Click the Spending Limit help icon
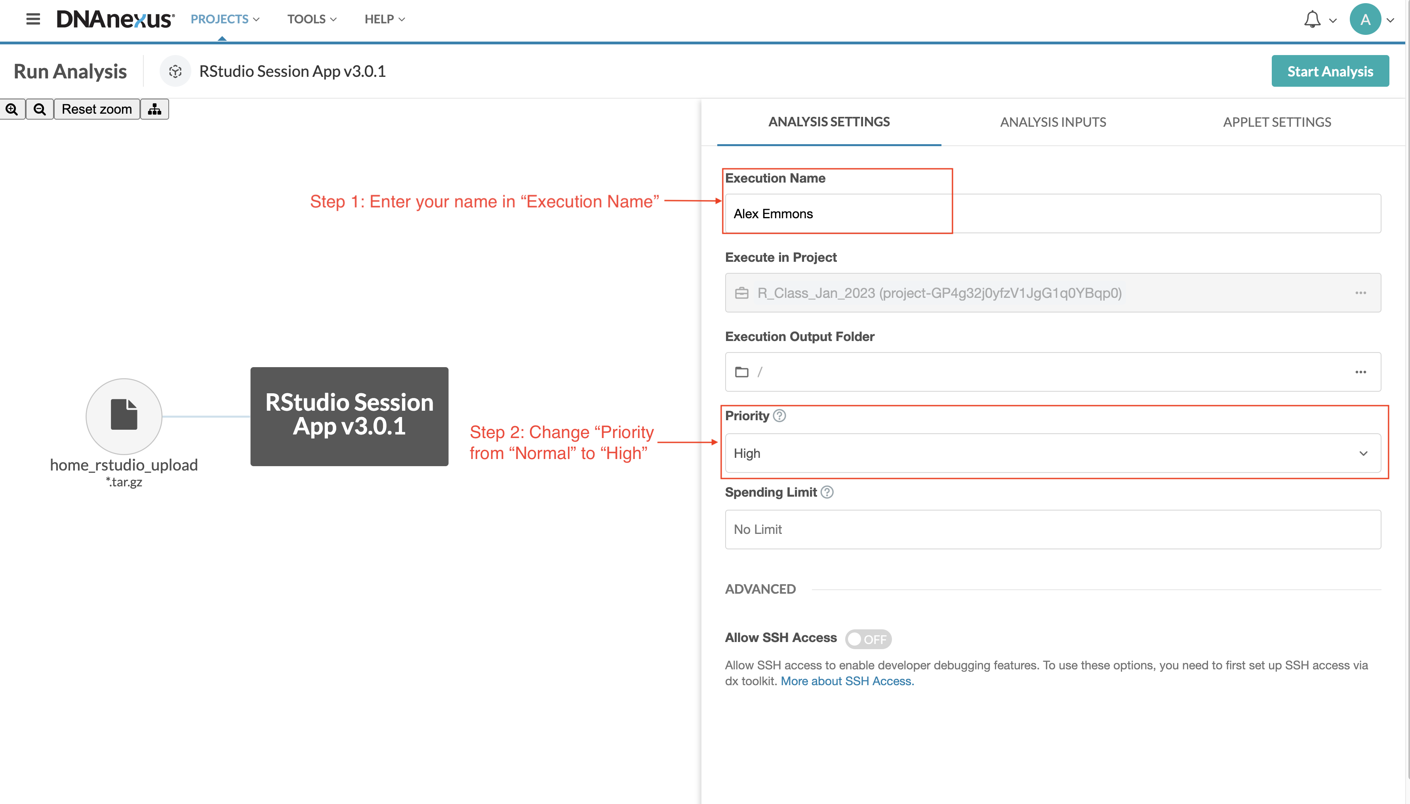This screenshot has height=804, width=1410. click(x=827, y=492)
